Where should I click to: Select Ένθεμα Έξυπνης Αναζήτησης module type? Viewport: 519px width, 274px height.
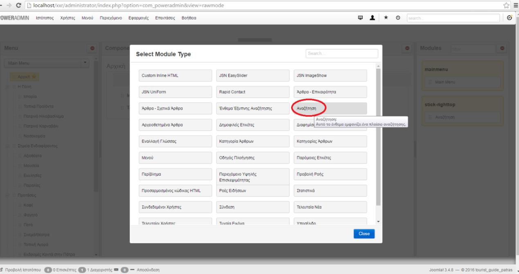(x=253, y=108)
